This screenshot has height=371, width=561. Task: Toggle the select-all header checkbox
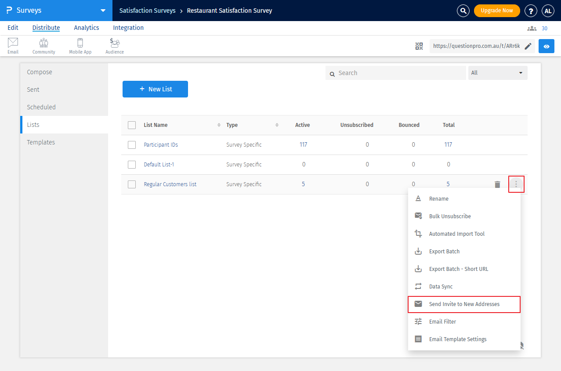(132, 125)
